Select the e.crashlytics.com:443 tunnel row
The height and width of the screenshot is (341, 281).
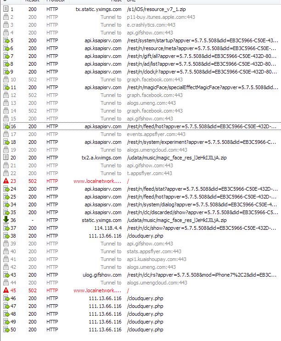pos(151,25)
